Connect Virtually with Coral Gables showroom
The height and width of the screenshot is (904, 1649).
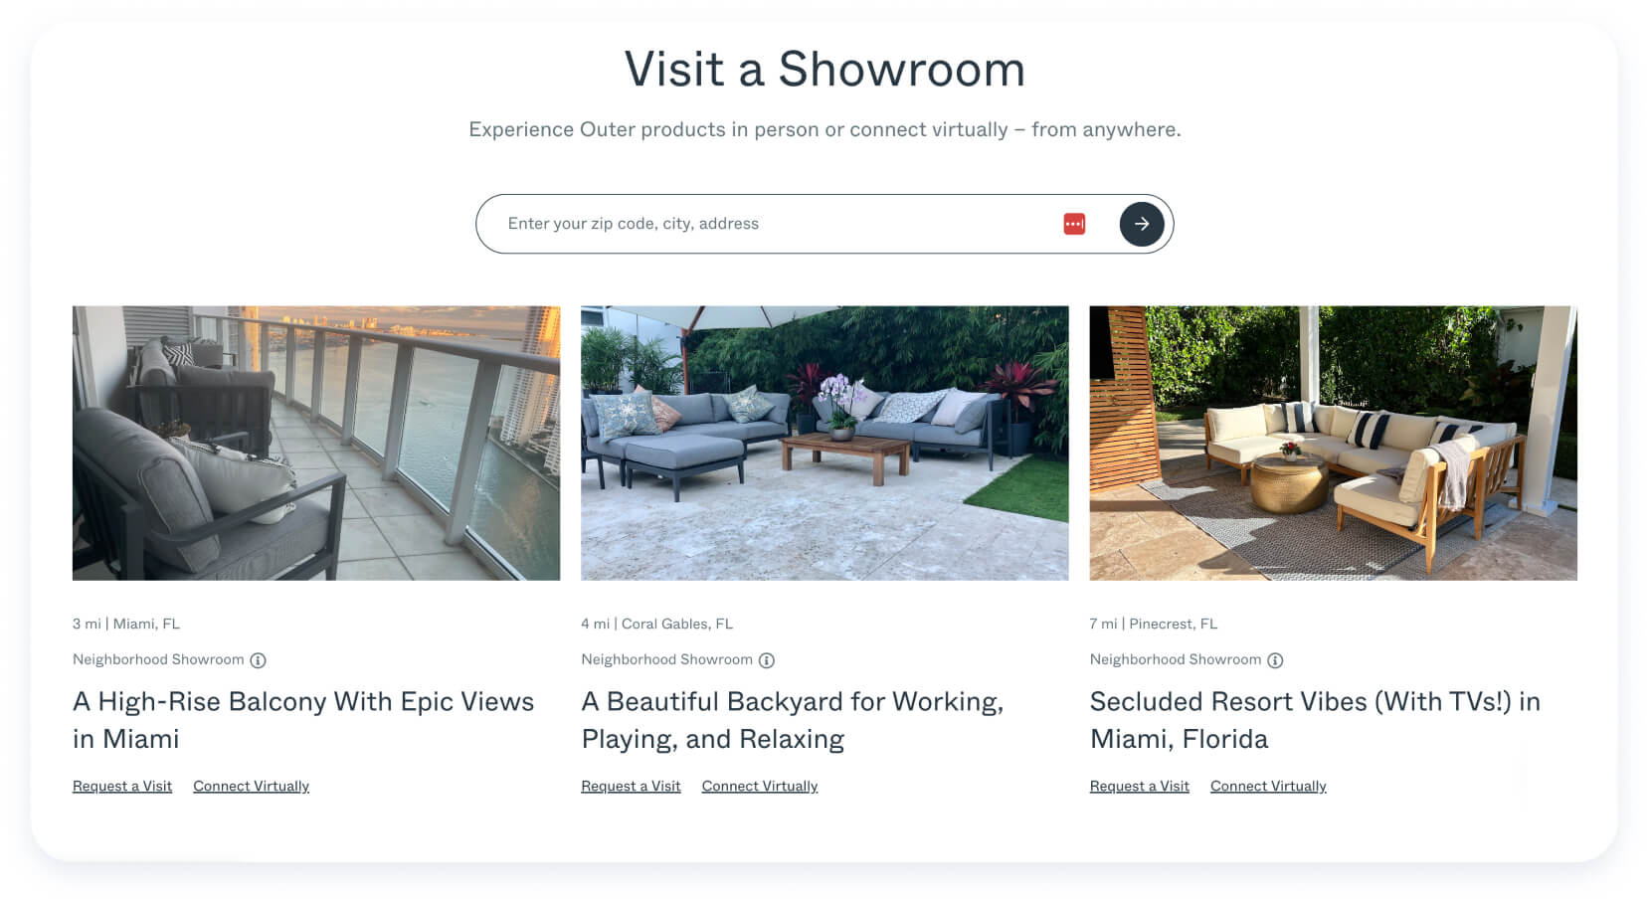pos(760,786)
